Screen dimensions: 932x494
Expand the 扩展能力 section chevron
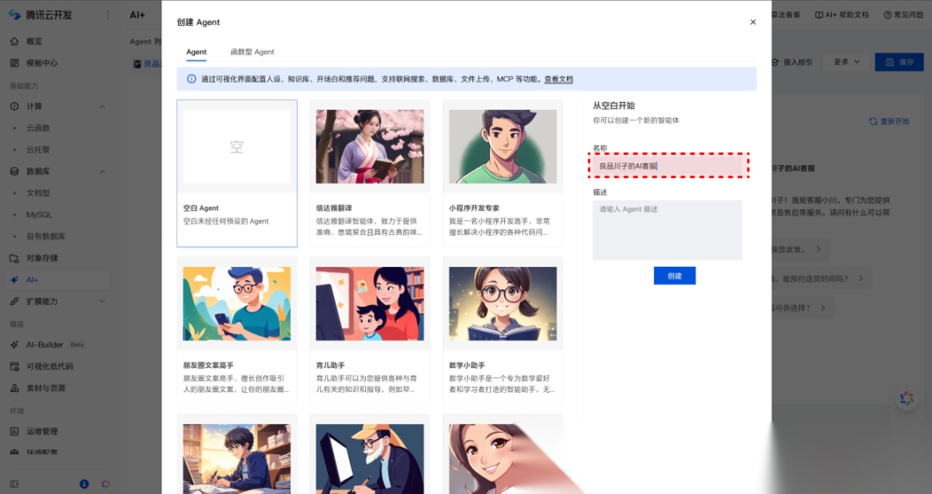click(x=102, y=301)
